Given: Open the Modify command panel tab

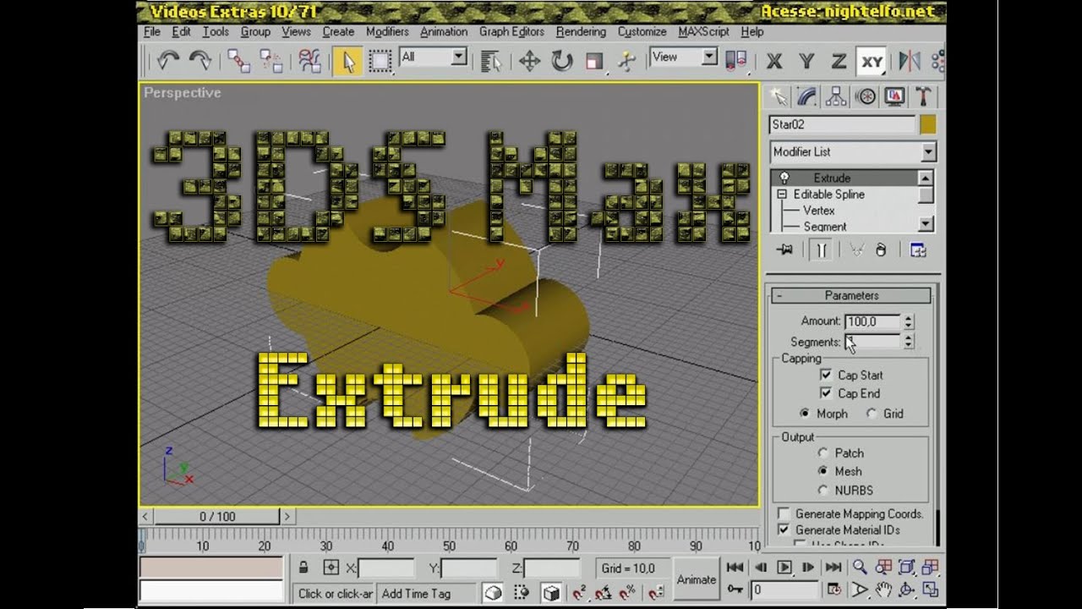Looking at the screenshot, I should 807,96.
